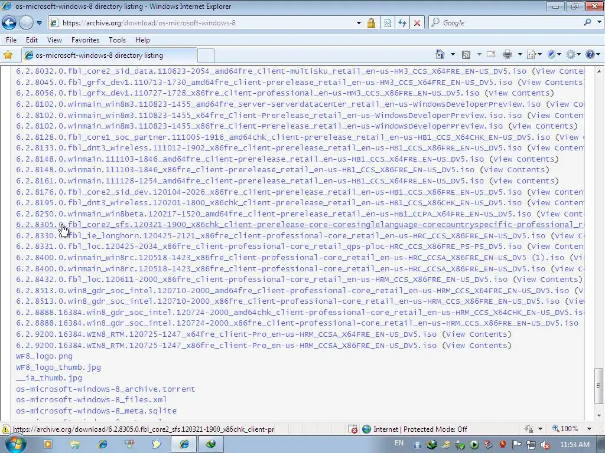Open the Favorites menu
Screen dimensions: 605x453
click(x=85, y=40)
